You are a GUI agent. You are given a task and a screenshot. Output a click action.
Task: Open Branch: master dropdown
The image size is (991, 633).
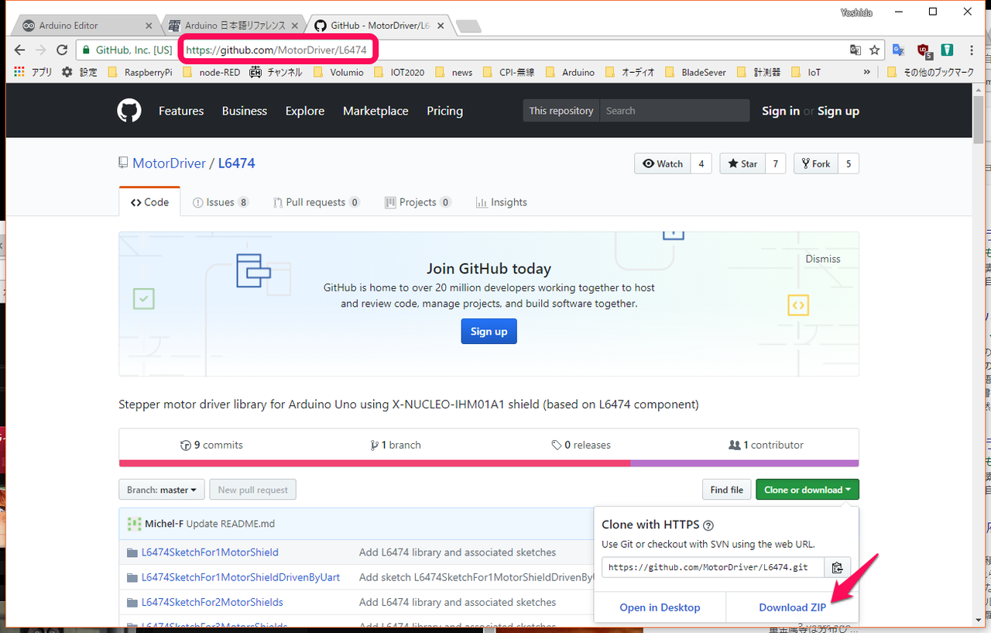click(x=162, y=490)
